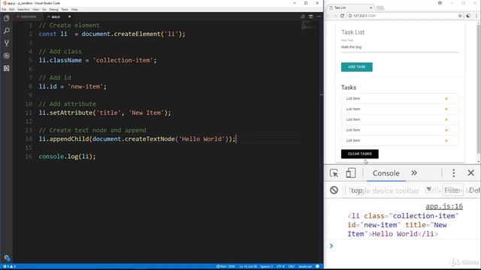The image size is (481, 270).
Task: Reload the page in Chrome
Action: (x=342, y=16)
